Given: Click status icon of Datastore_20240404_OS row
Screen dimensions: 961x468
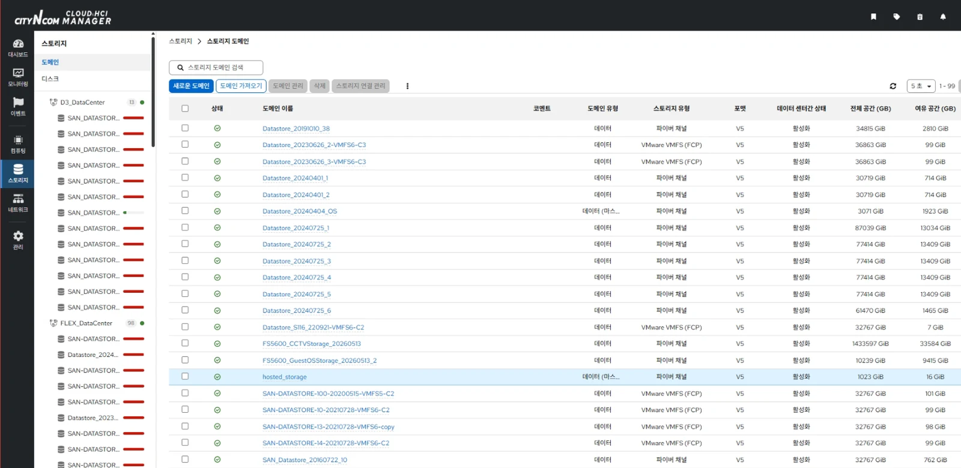Looking at the screenshot, I should (x=217, y=211).
